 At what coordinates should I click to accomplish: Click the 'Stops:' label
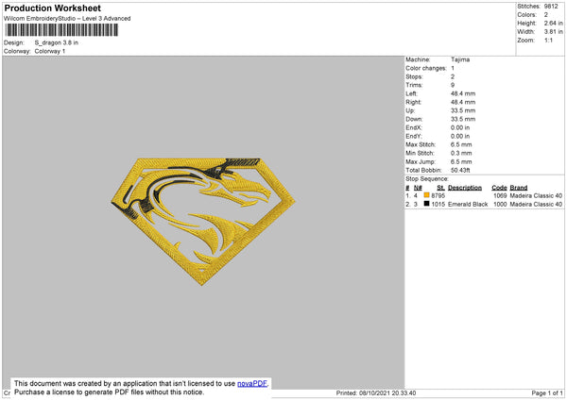414,76
